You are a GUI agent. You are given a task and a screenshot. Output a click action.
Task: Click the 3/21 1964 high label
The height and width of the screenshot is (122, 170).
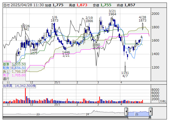[x=112, y=13]
